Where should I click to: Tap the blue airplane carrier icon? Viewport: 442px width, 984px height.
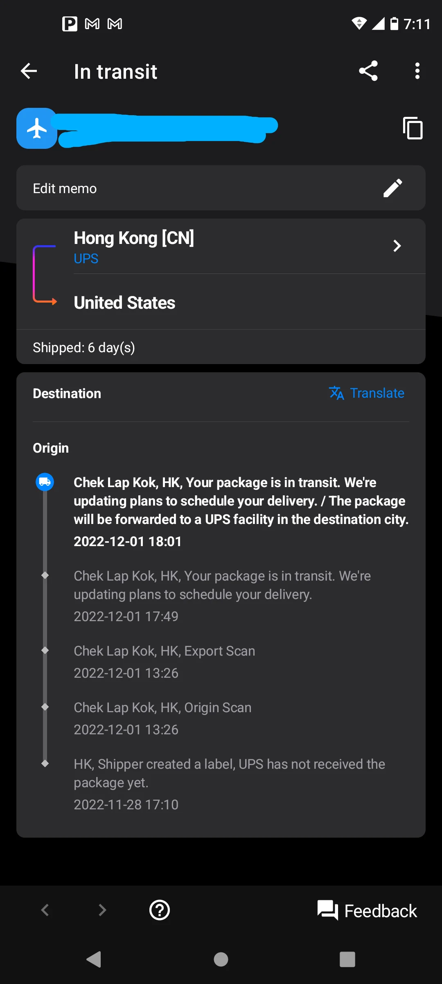coord(37,128)
